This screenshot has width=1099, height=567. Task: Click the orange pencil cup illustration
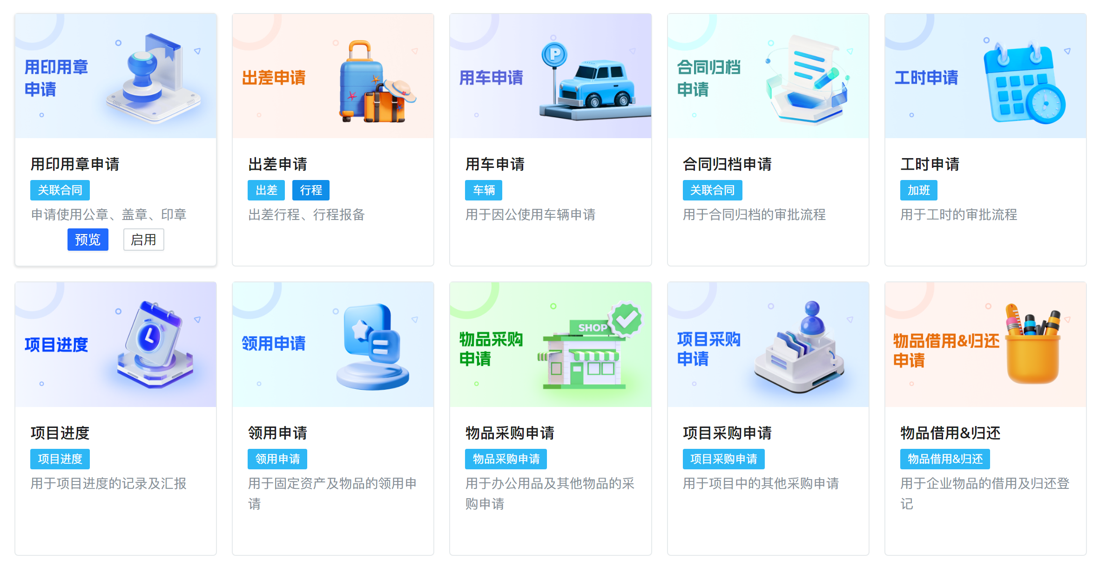point(1032,344)
